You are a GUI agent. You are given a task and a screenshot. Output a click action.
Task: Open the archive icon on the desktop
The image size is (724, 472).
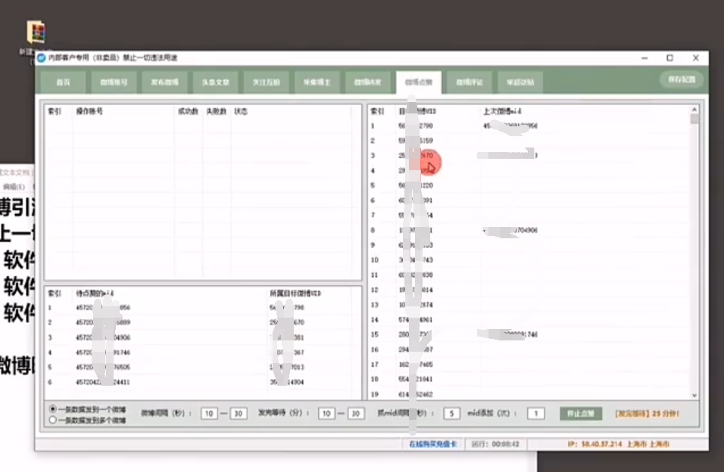pos(36,33)
